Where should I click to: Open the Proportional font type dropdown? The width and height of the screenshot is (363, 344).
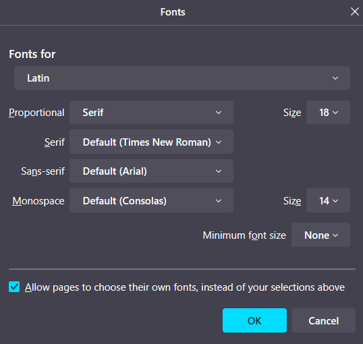(x=151, y=112)
